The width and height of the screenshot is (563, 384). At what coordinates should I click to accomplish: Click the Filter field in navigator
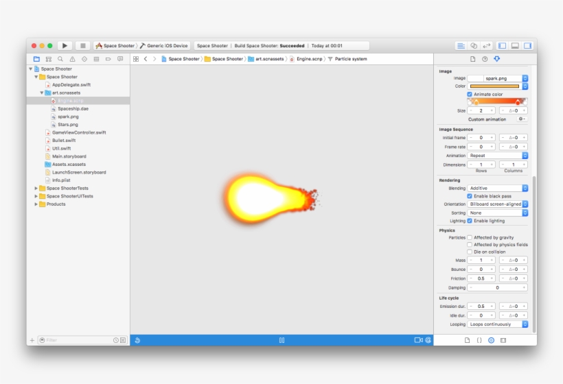tap(77, 340)
